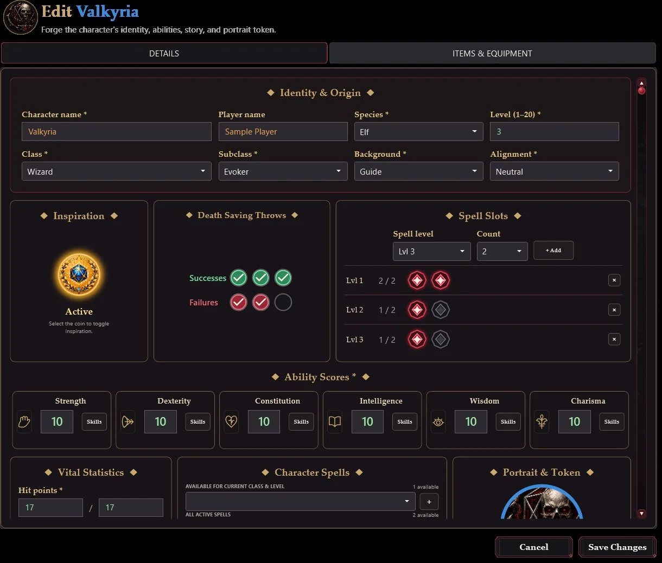Image resolution: width=662 pixels, height=563 pixels.
Task: Open the Class dropdown showing Wizard
Action: click(x=117, y=171)
